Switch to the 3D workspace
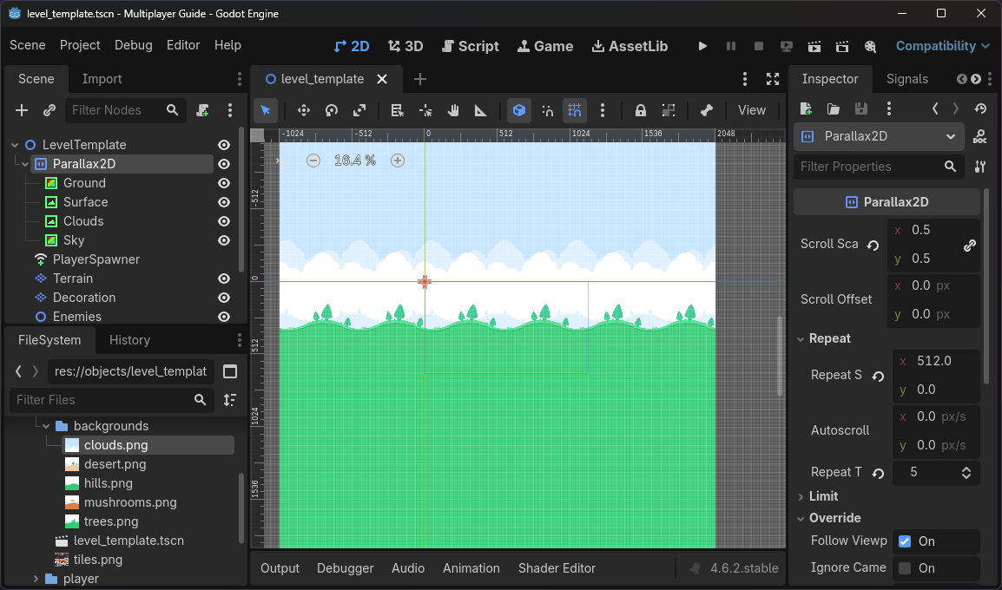 (x=405, y=46)
